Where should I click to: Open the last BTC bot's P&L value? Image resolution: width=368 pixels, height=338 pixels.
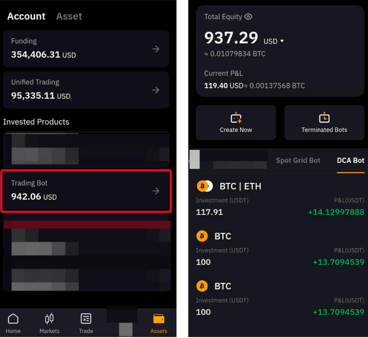click(x=338, y=312)
